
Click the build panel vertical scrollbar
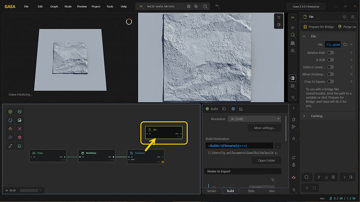[x=286, y=128]
